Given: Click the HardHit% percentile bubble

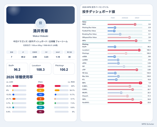Looking at the screenshot, I should coord(141,103).
